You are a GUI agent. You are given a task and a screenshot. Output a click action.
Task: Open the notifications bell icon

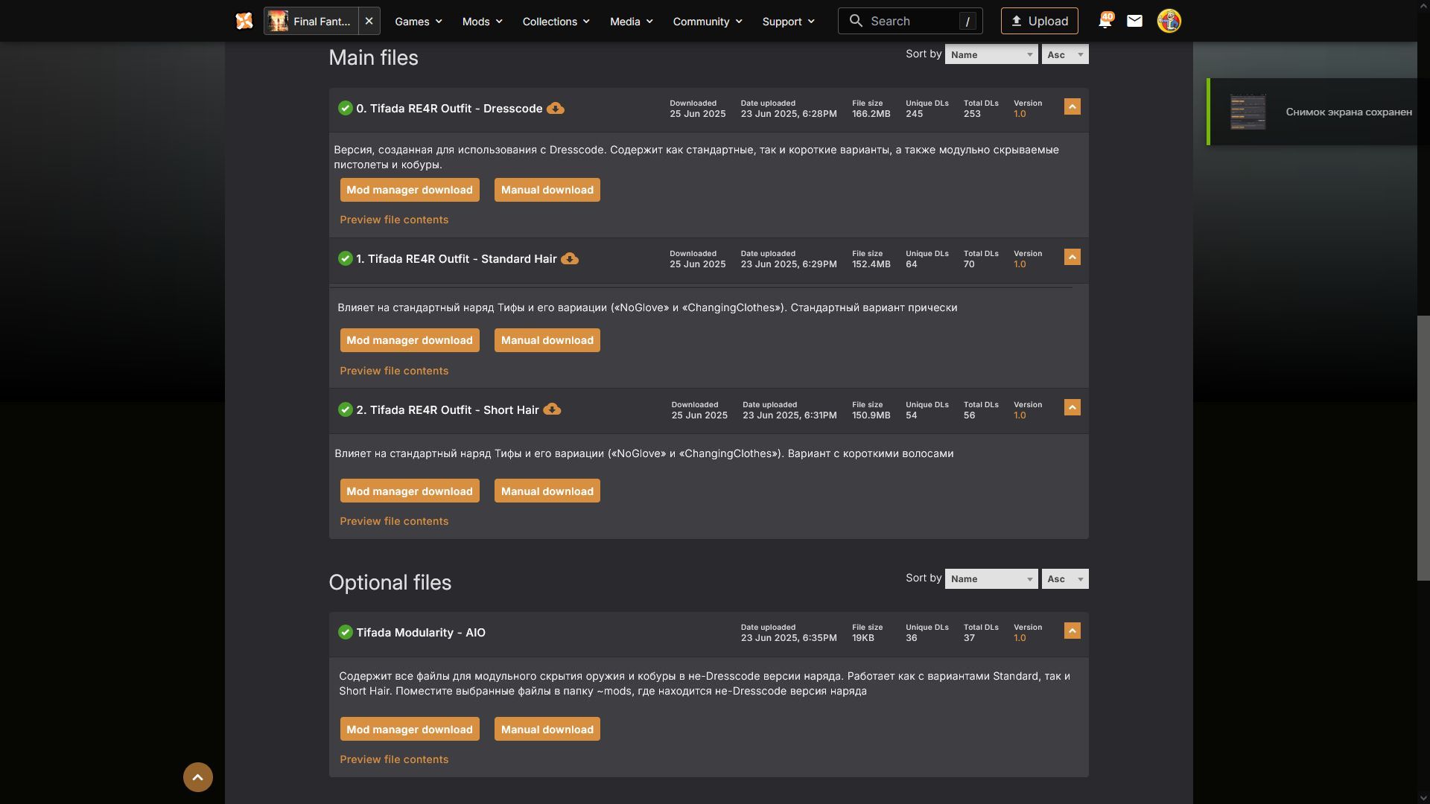tap(1105, 21)
